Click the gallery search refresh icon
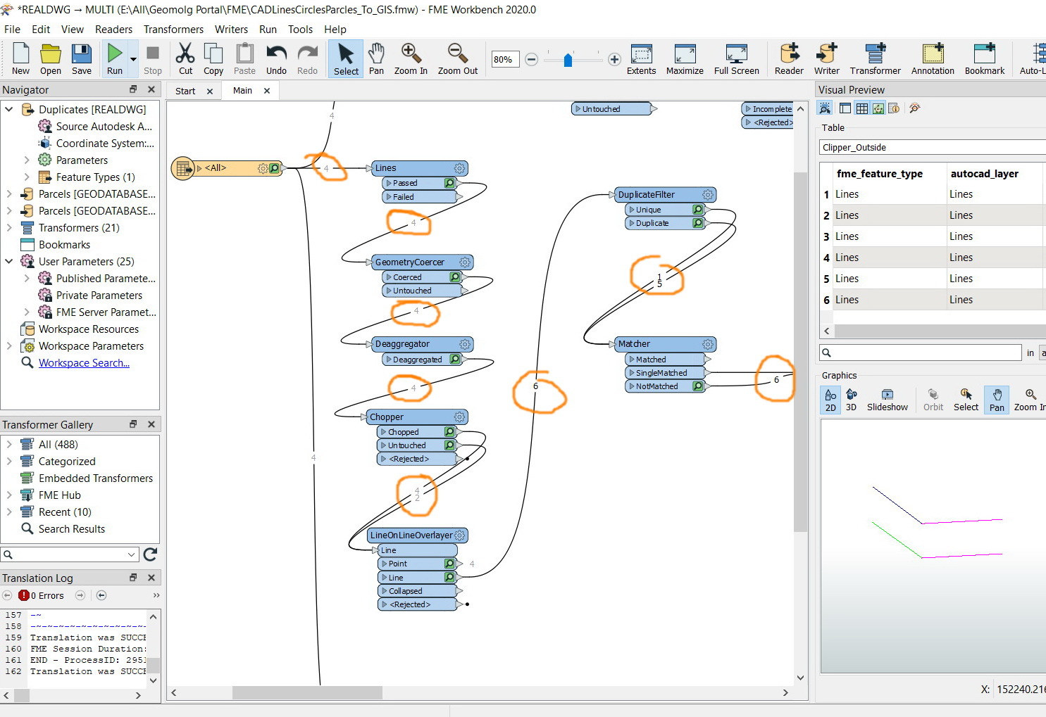Screen dimensions: 1046x717 pos(150,554)
